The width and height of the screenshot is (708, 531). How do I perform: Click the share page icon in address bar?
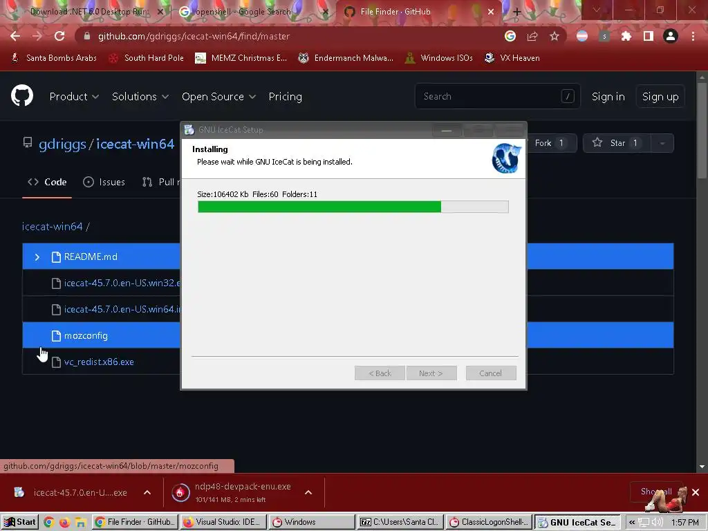532,36
